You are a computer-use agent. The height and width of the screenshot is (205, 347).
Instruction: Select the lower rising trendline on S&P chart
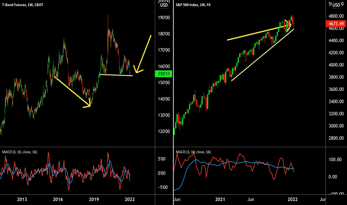point(262,55)
